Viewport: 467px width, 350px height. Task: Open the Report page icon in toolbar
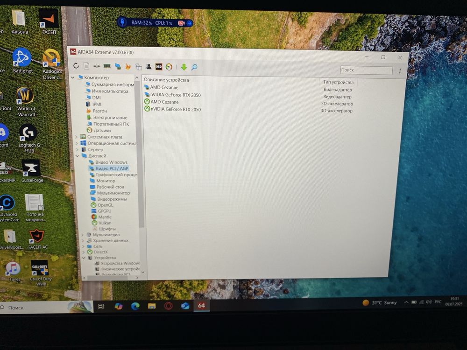(x=86, y=66)
